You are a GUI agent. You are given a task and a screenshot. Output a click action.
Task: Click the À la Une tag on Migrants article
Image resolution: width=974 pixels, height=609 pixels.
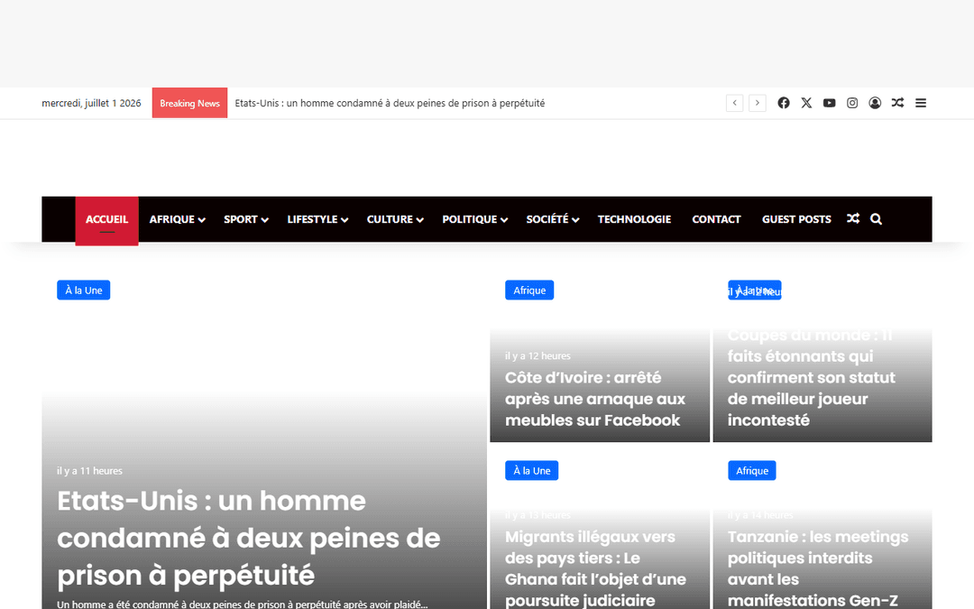pyautogui.click(x=532, y=470)
